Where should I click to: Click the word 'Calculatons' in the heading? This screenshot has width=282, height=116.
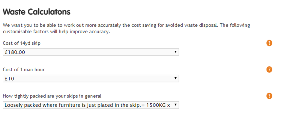click(x=49, y=12)
